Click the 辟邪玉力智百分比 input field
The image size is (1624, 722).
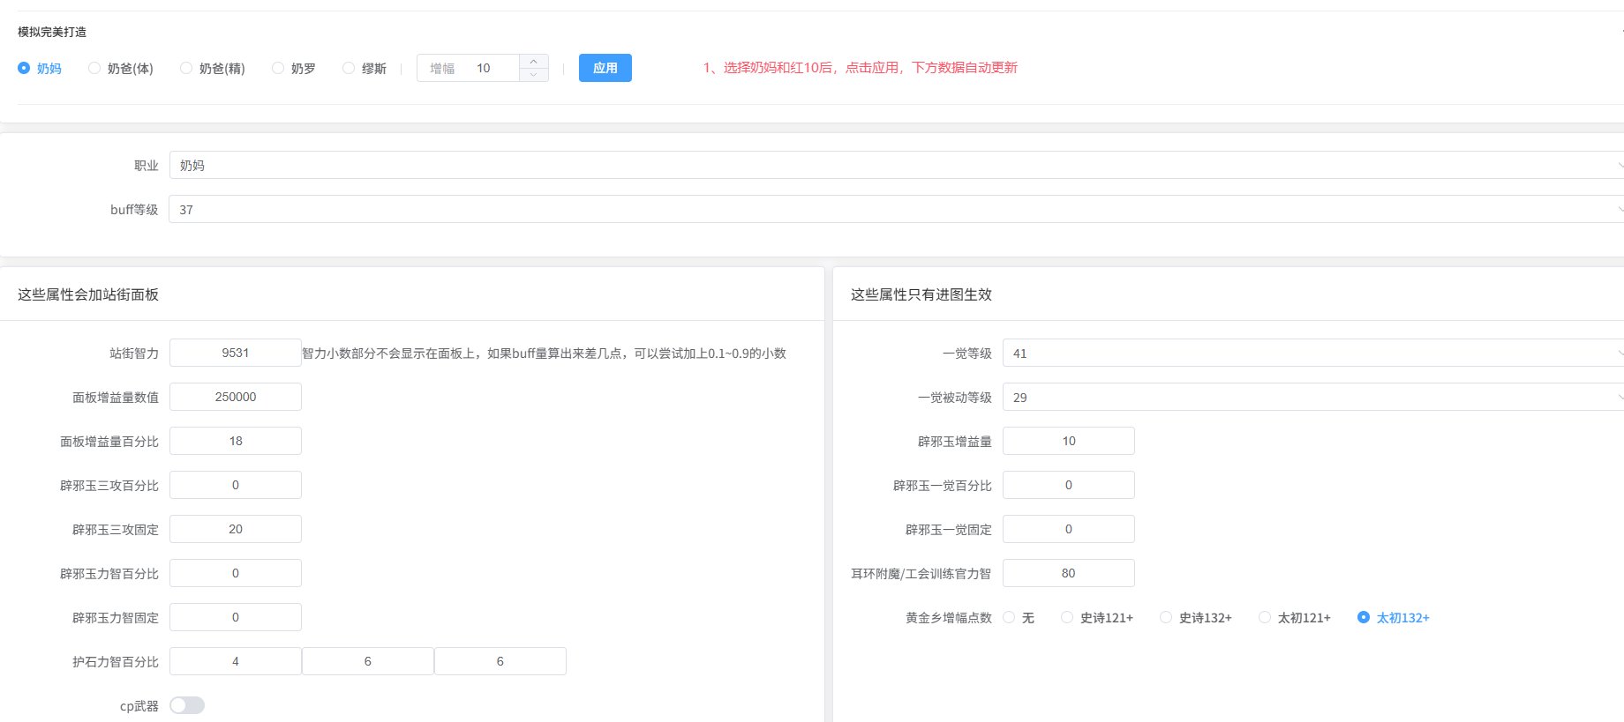click(236, 573)
